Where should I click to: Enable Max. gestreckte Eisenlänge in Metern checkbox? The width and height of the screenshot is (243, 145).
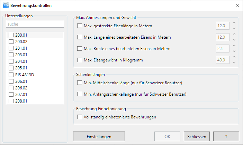coord(80,26)
